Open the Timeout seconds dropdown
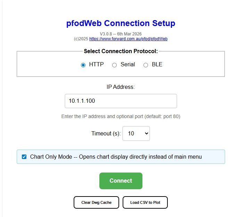 point(136,133)
